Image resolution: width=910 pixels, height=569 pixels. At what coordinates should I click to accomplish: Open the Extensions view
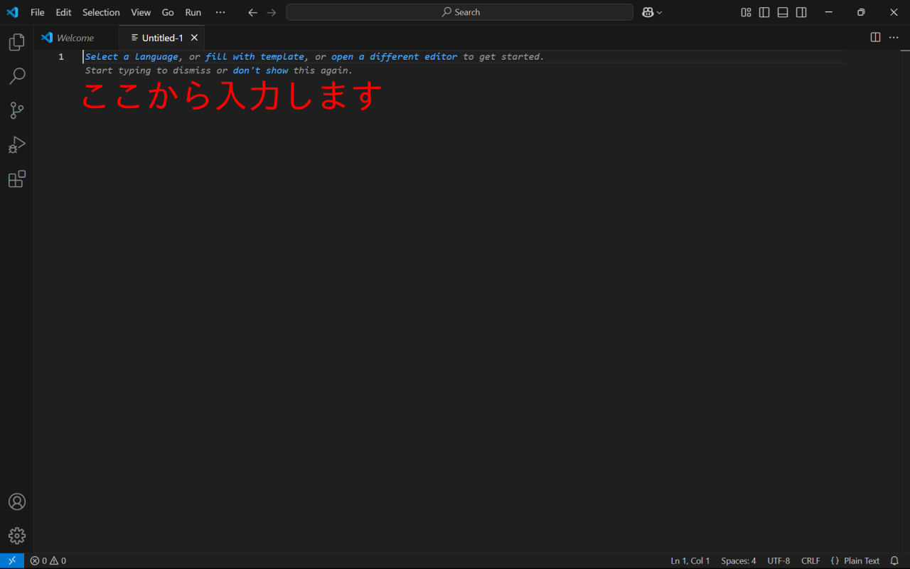(x=16, y=179)
